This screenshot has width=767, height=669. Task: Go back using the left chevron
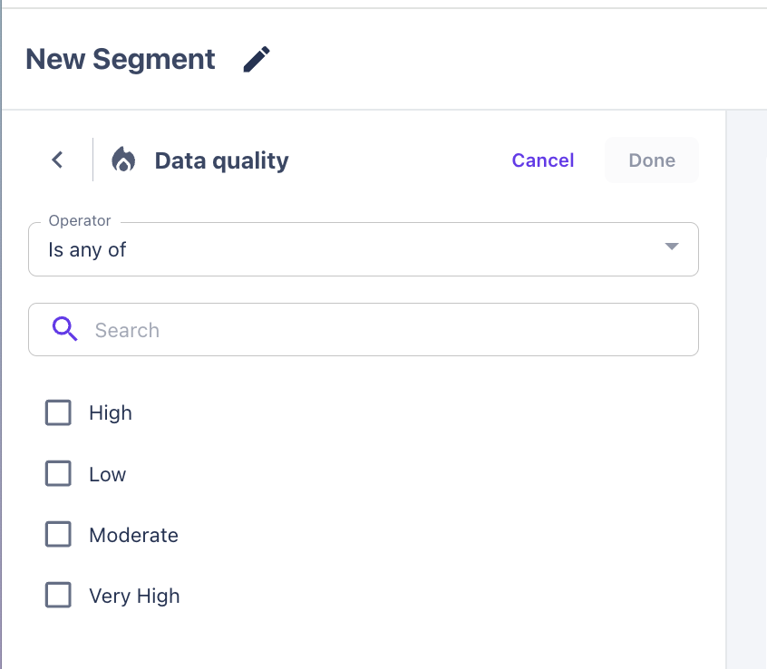(x=57, y=160)
